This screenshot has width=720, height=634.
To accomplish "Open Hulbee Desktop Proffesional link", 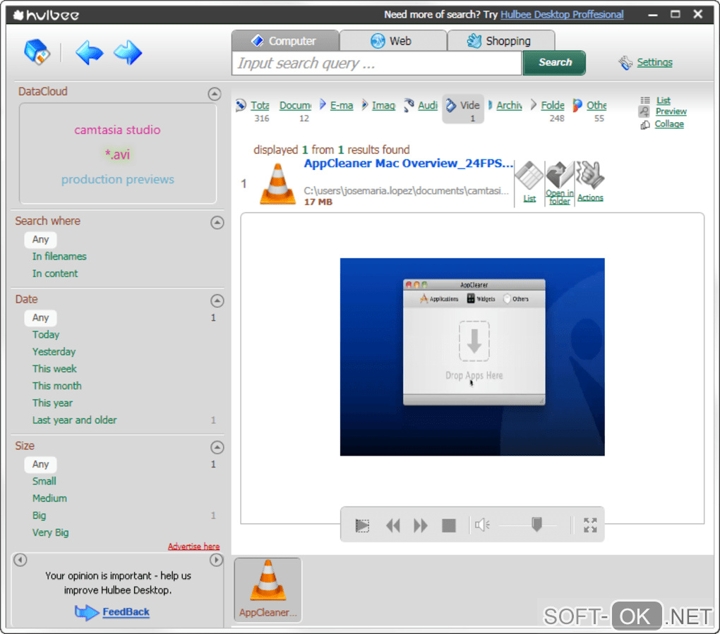I will [562, 14].
